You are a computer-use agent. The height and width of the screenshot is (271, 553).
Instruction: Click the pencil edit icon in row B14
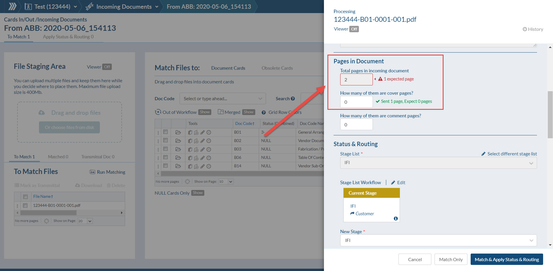pos(203,166)
